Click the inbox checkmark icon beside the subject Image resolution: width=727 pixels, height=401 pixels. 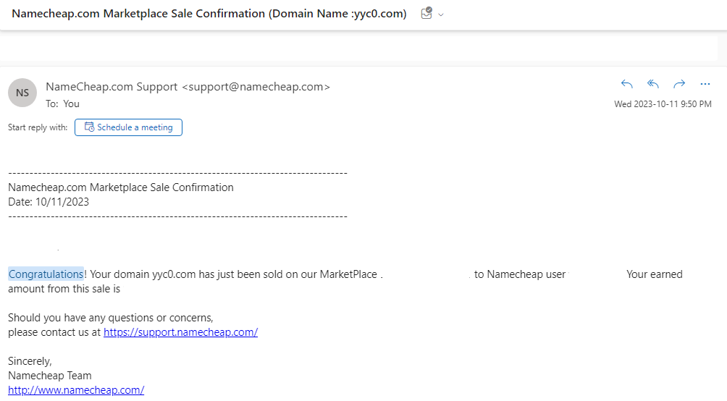tap(426, 13)
